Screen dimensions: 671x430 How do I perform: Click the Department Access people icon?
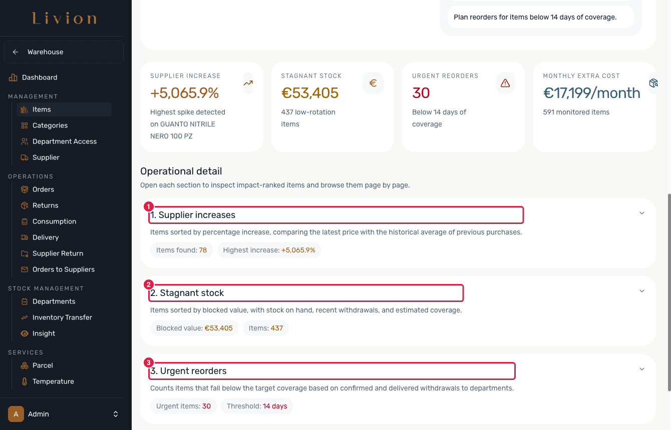[x=25, y=141]
